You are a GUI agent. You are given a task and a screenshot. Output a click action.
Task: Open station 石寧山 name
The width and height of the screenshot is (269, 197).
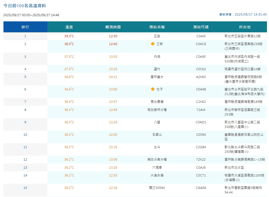tap(157, 135)
